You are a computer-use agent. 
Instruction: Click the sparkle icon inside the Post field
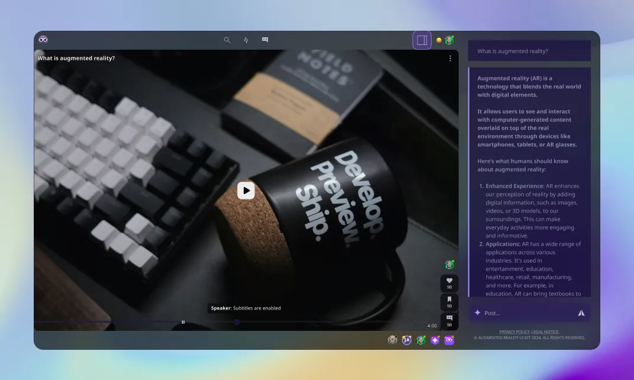477,313
